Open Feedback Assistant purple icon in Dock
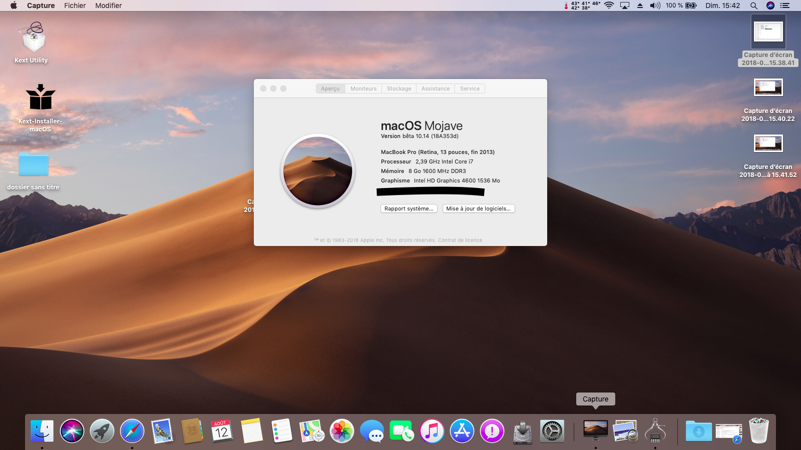The width and height of the screenshot is (801, 450). [x=492, y=431]
